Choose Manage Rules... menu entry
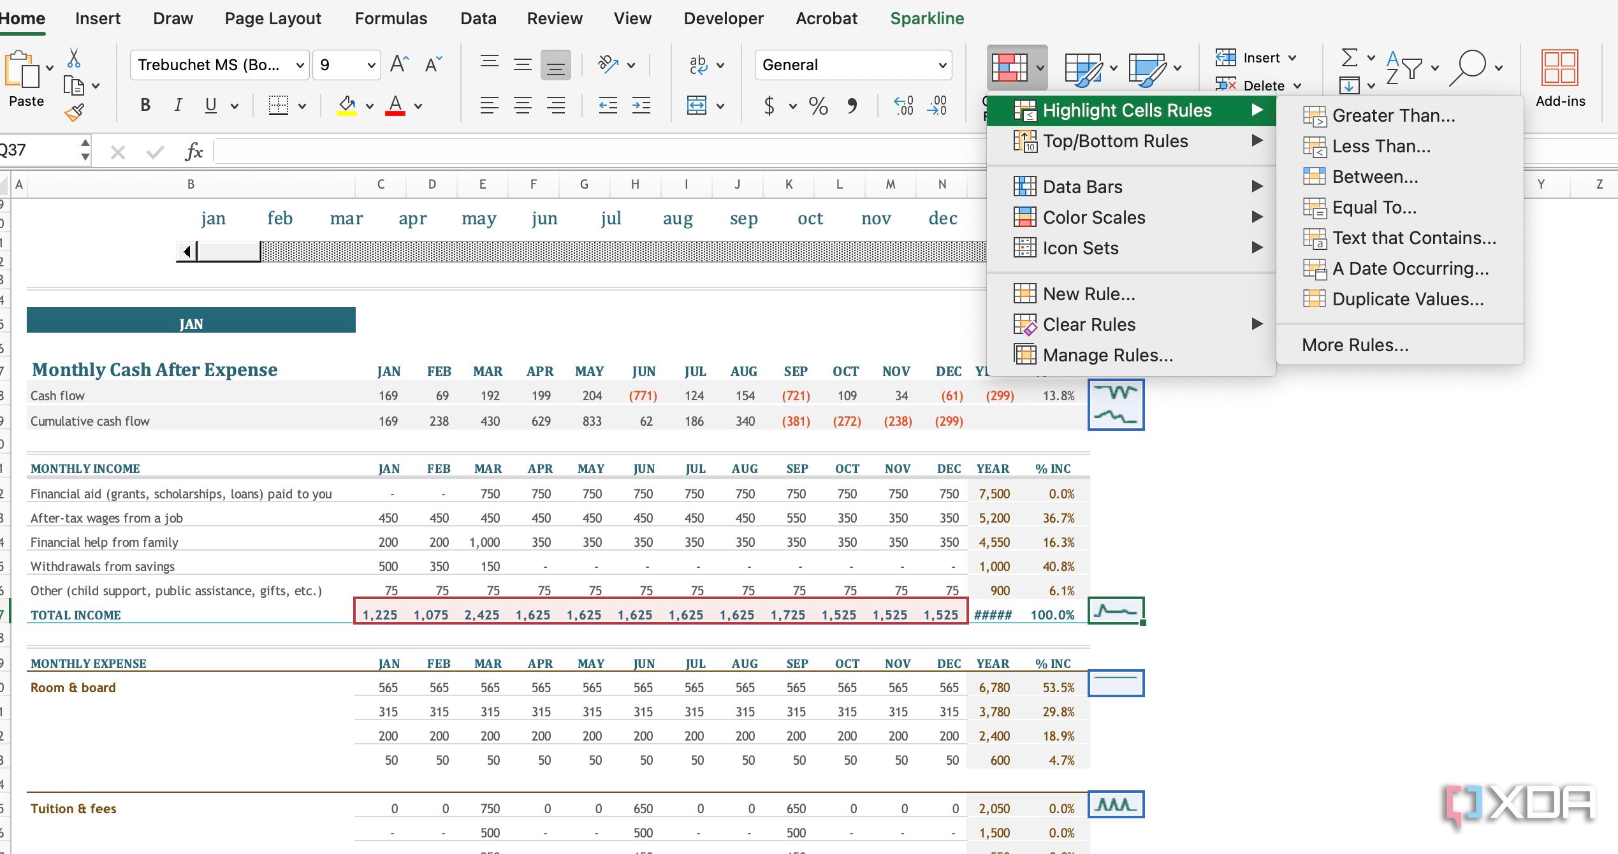Image resolution: width=1618 pixels, height=854 pixels. tap(1131, 355)
